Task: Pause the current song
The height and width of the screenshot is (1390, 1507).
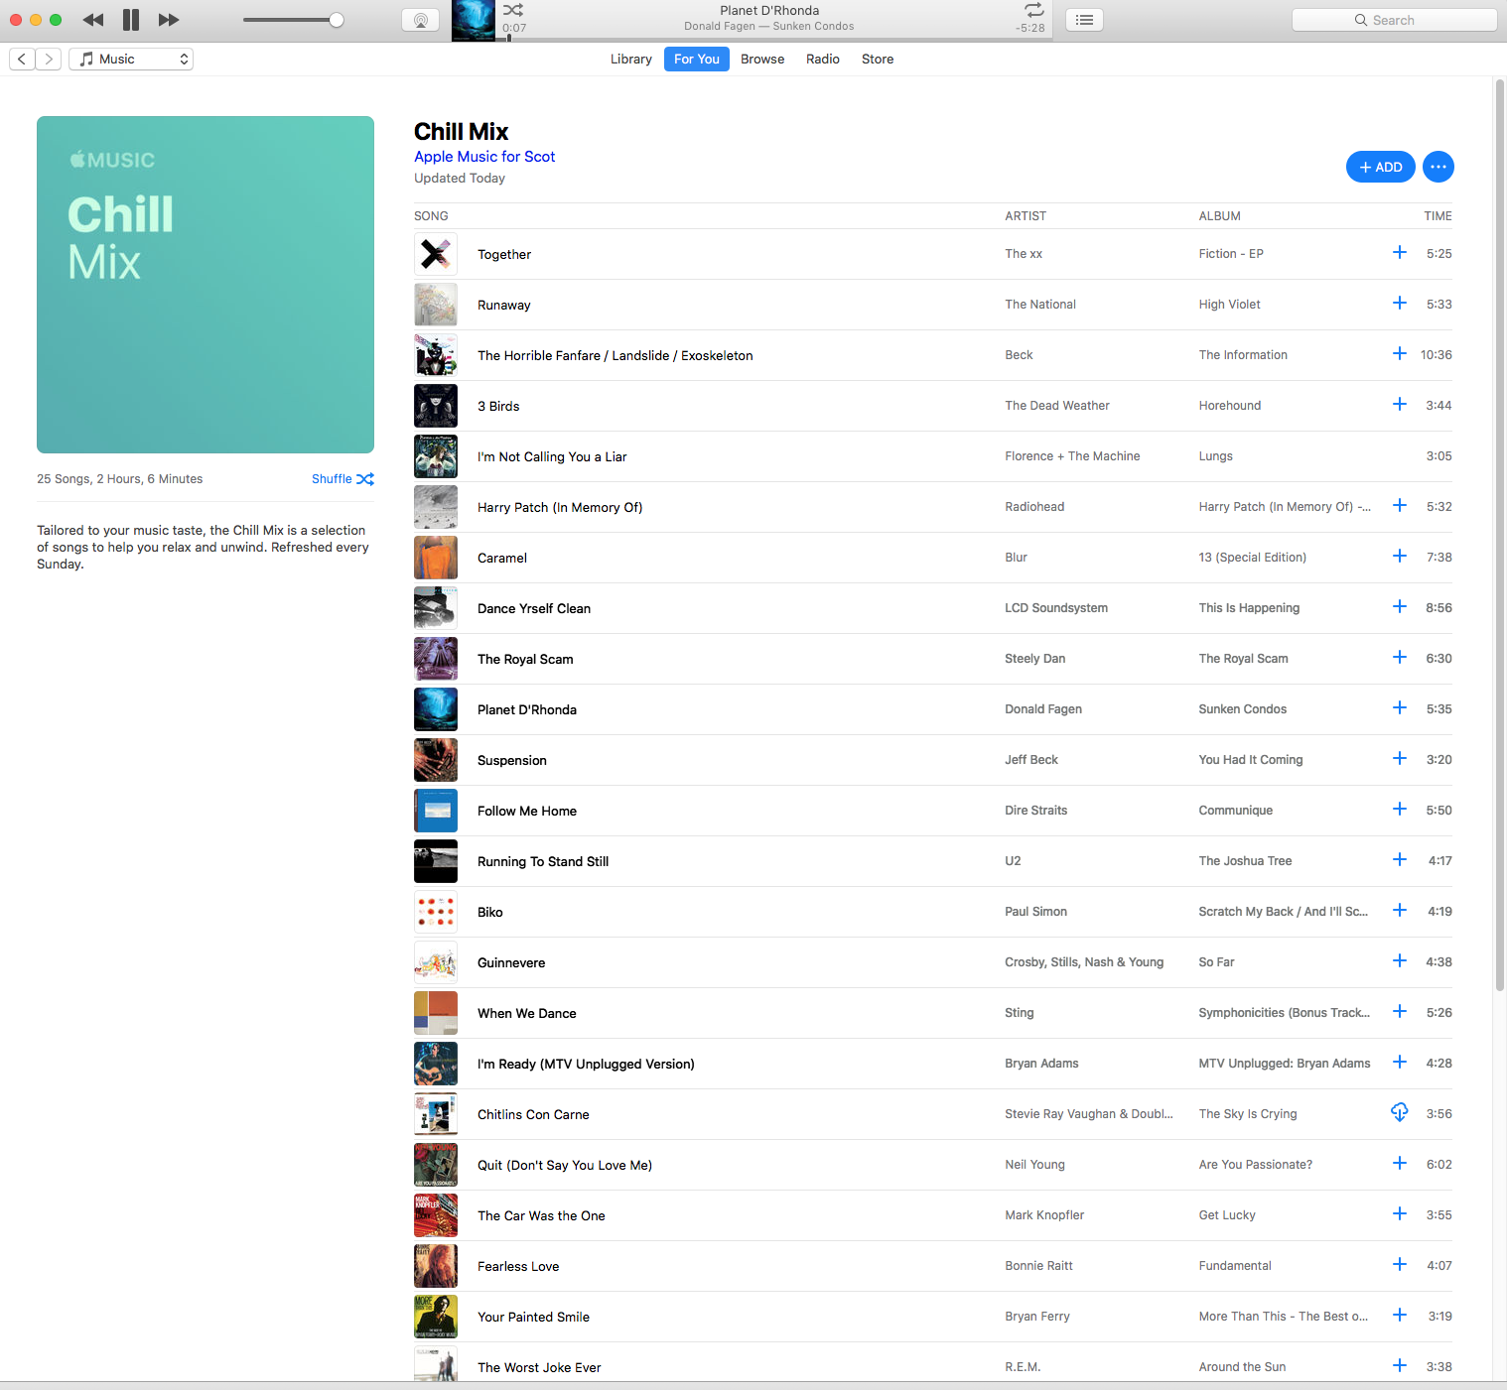Action: click(131, 20)
